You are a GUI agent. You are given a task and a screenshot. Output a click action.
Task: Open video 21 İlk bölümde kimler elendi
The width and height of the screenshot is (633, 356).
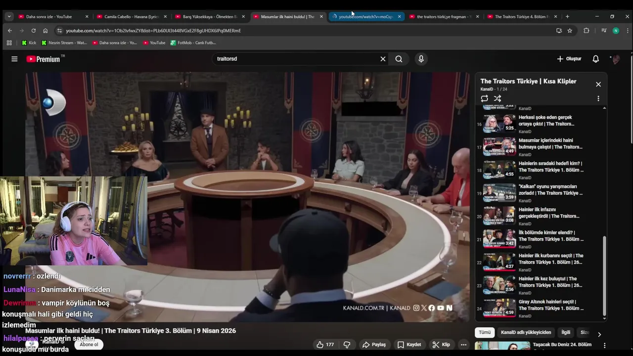point(551,236)
